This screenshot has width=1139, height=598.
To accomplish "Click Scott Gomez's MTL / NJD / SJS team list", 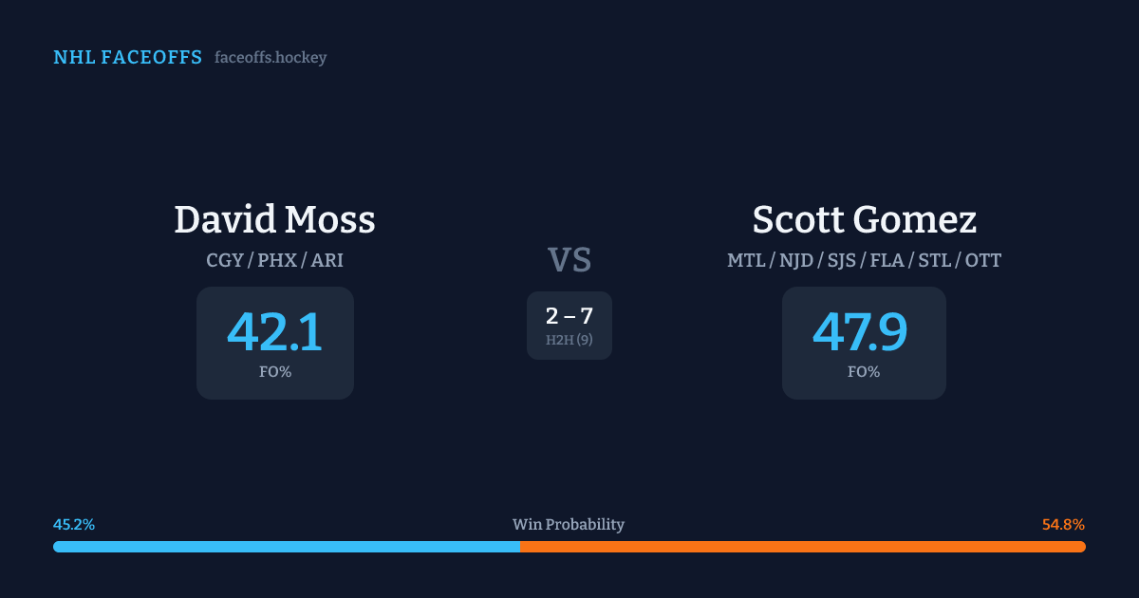I will (864, 260).
